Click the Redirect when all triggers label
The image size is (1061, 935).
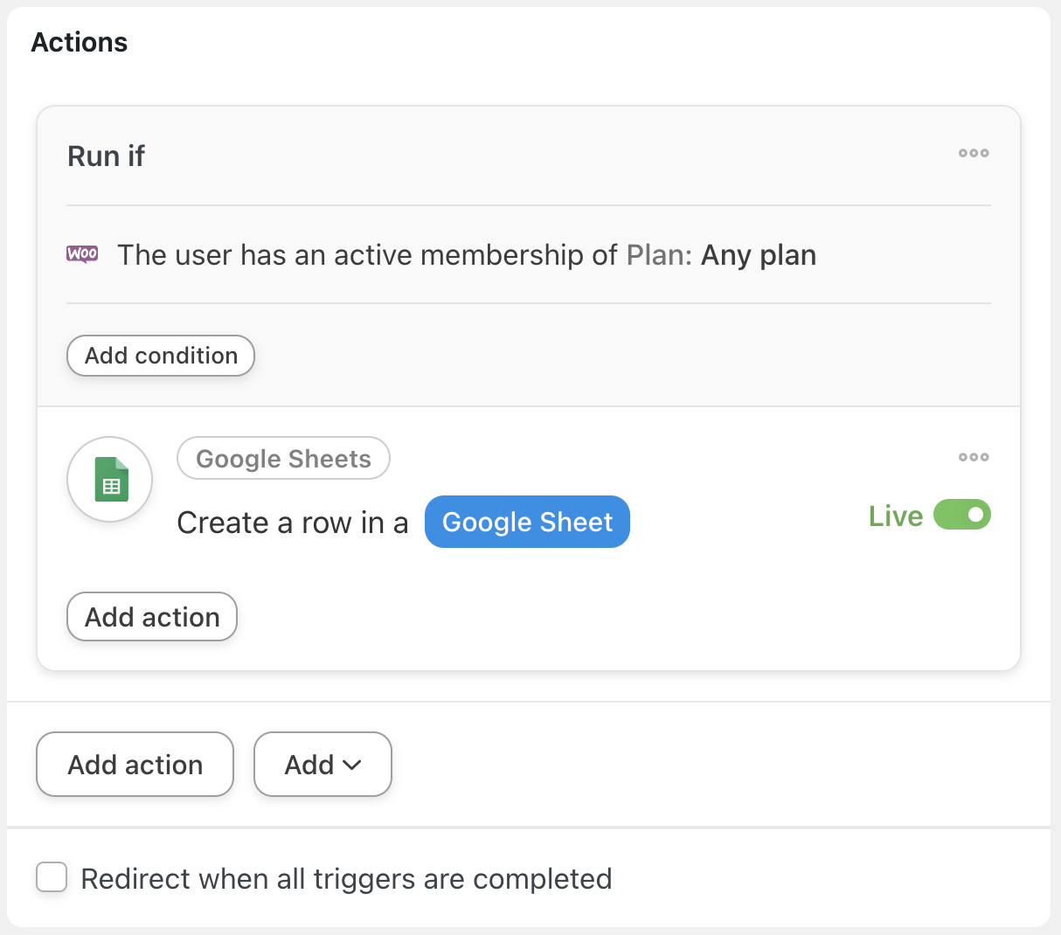pyautogui.click(x=346, y=879)
